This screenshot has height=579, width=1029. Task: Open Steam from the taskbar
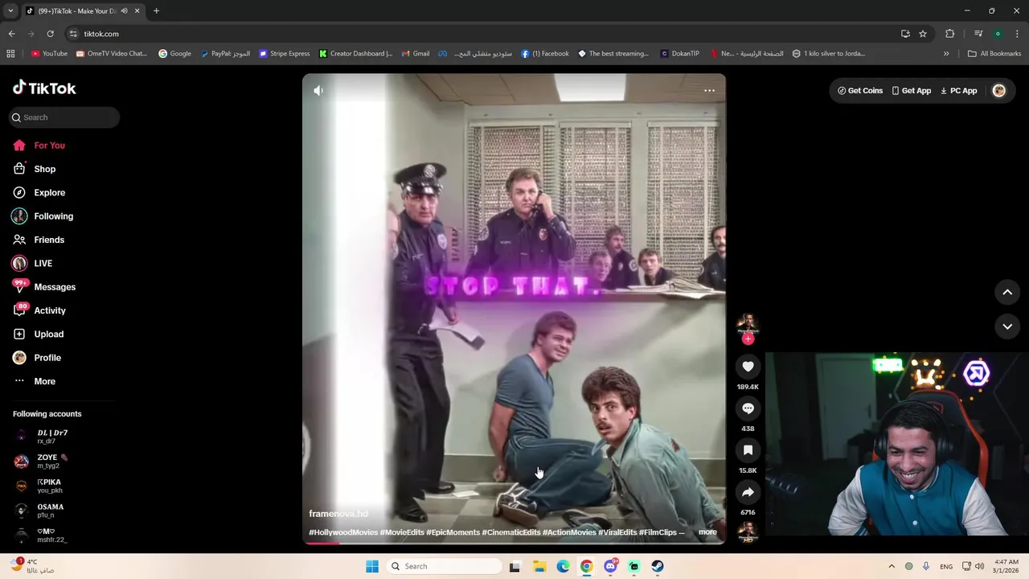658,566
